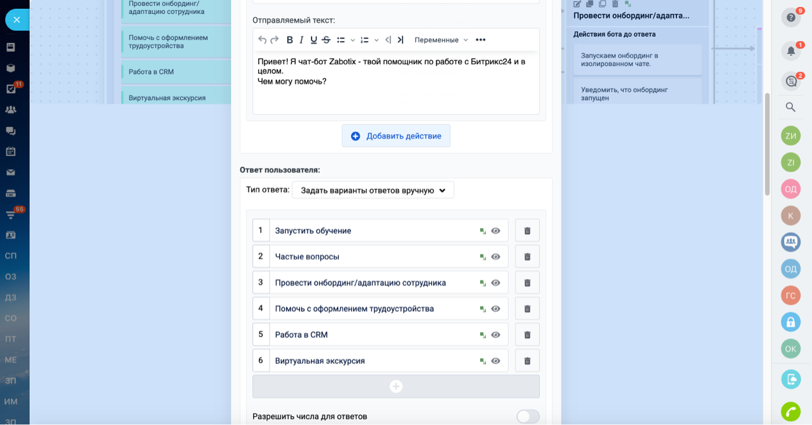Select 'Работа в CRM' node on canvas
The width and height of the screenshot is (812, 425).
(174, 72)
